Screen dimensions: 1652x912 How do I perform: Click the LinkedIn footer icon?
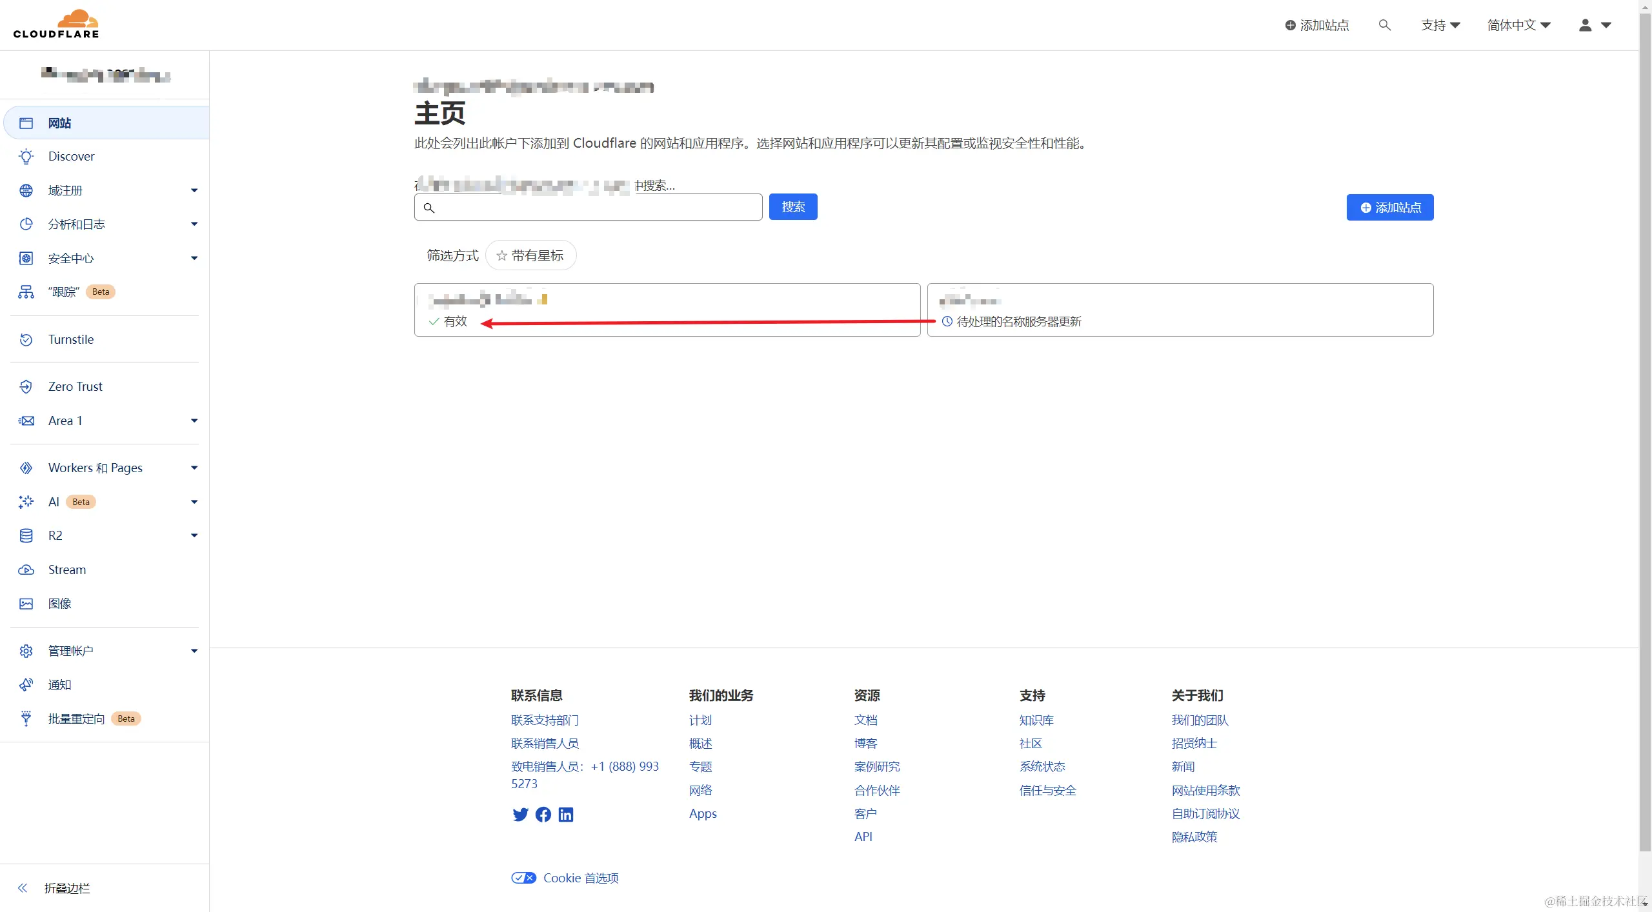[x=566, y=815]
